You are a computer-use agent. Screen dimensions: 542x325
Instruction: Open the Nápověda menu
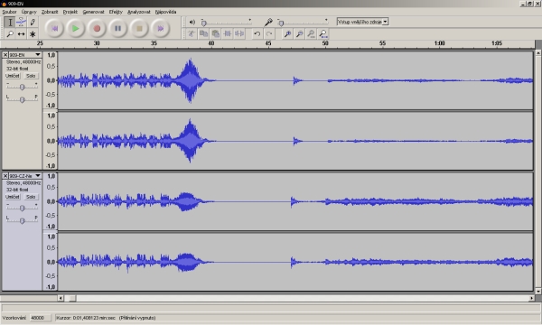(x=165, y=12)
